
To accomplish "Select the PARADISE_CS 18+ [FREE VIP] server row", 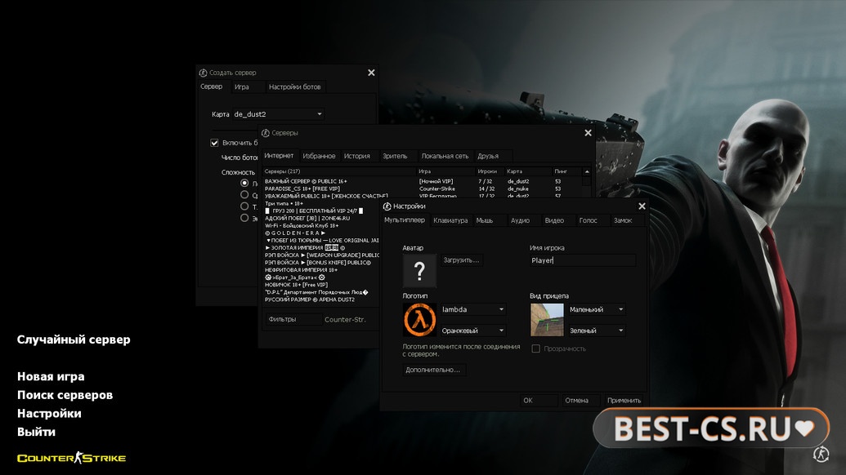I will coord(423,189).
